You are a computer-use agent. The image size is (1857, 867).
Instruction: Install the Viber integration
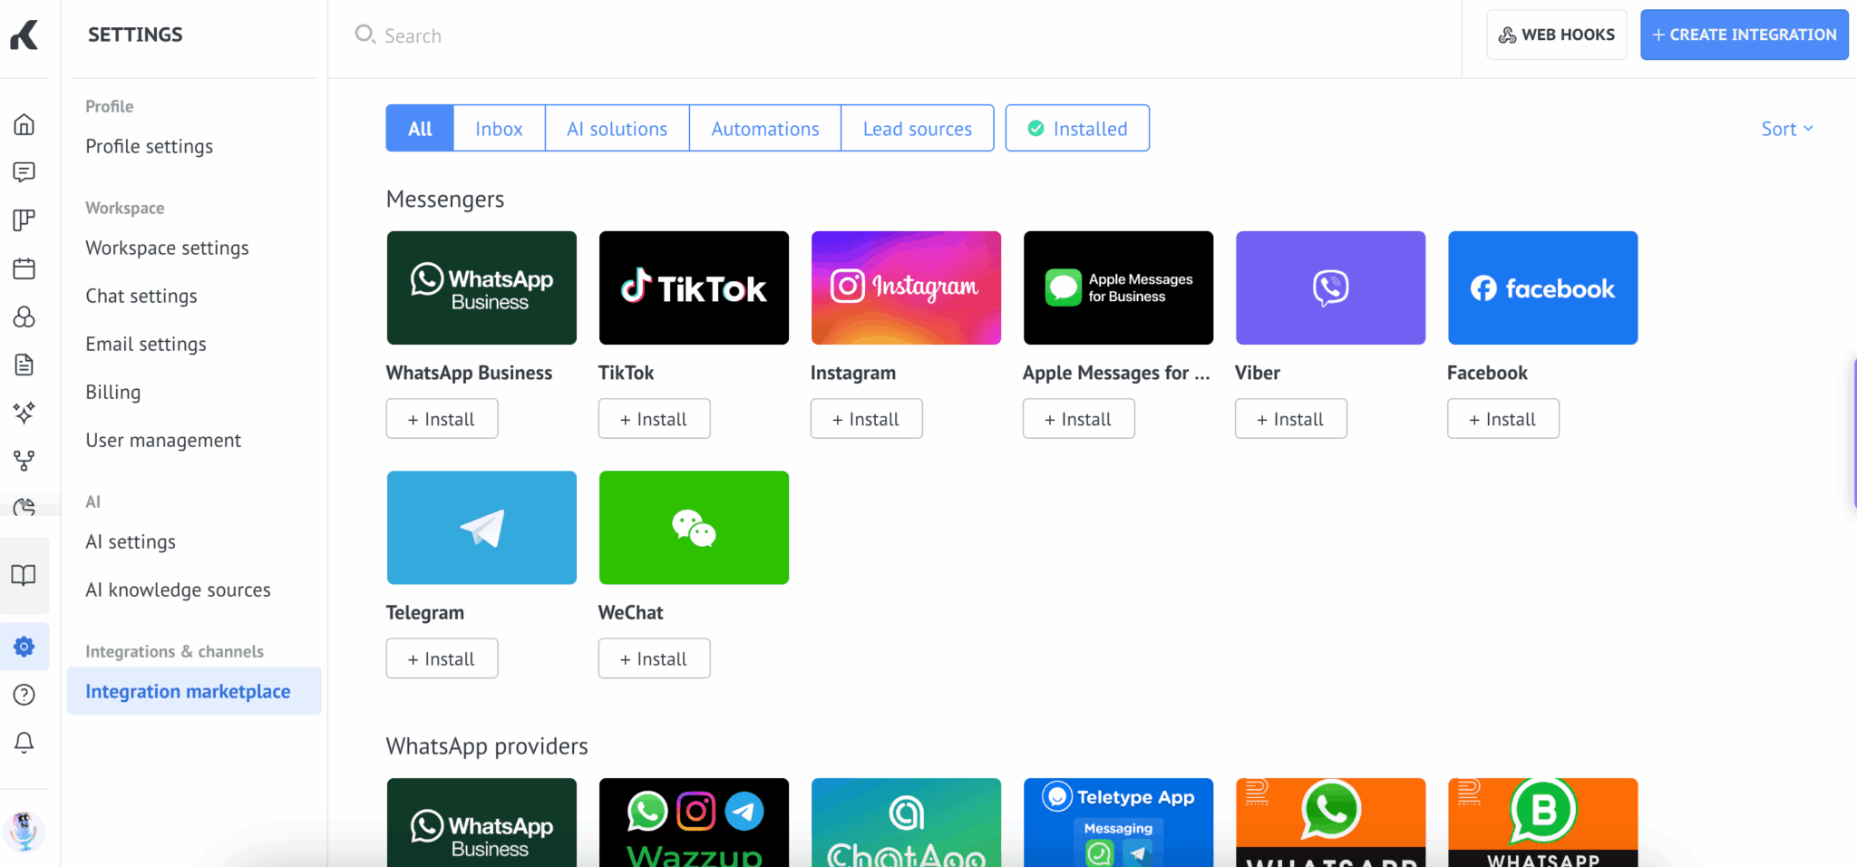point(1290,419)
